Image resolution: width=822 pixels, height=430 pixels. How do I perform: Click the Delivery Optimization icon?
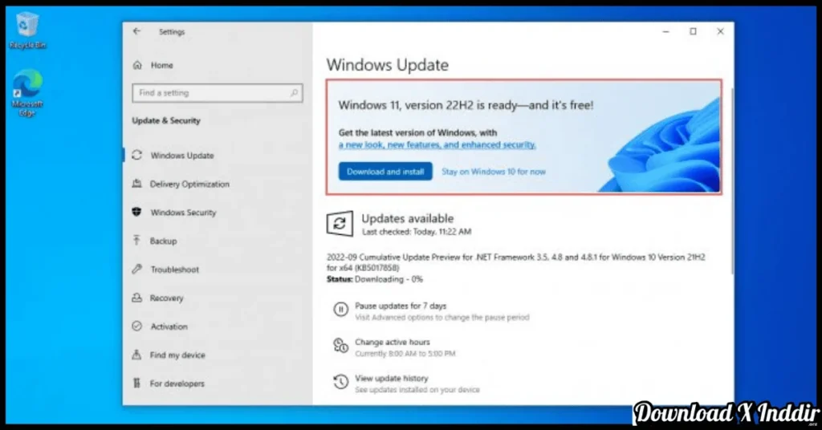136,184
